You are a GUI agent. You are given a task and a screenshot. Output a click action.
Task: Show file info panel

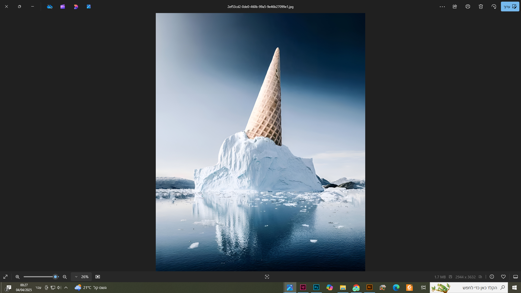tap(492, 277)
